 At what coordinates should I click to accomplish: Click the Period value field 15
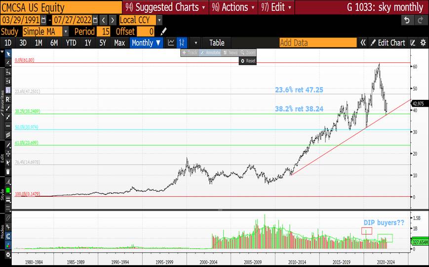103,32
